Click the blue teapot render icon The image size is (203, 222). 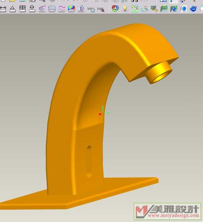[193, 9]
